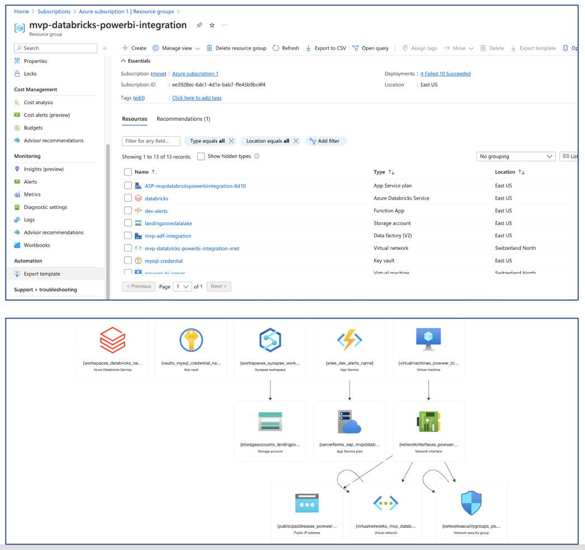The width and height of the screenshot is (585, 550).
Task: Remove the Location equals all filter
Action: tap(296, 141)
